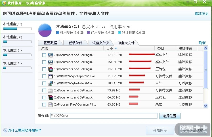Image resolution: width=212 pixels, height=137 pixels.
Task: Click the notepad32.exe file icon
Action: (51, 76)
